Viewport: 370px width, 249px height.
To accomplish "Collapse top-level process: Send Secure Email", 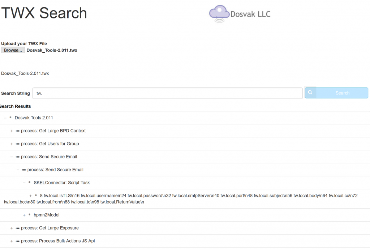I will coord(11,157).
